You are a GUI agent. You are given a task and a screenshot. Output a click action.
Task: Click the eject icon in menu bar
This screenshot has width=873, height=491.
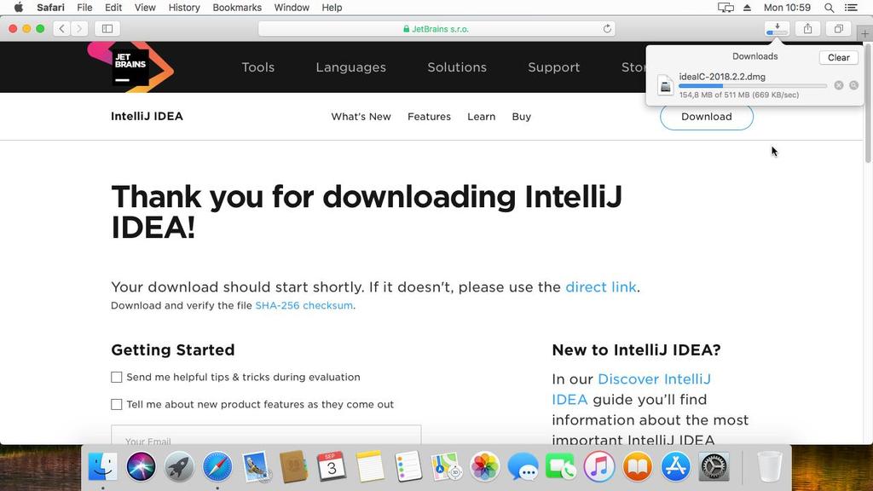(x=747, y=8)
